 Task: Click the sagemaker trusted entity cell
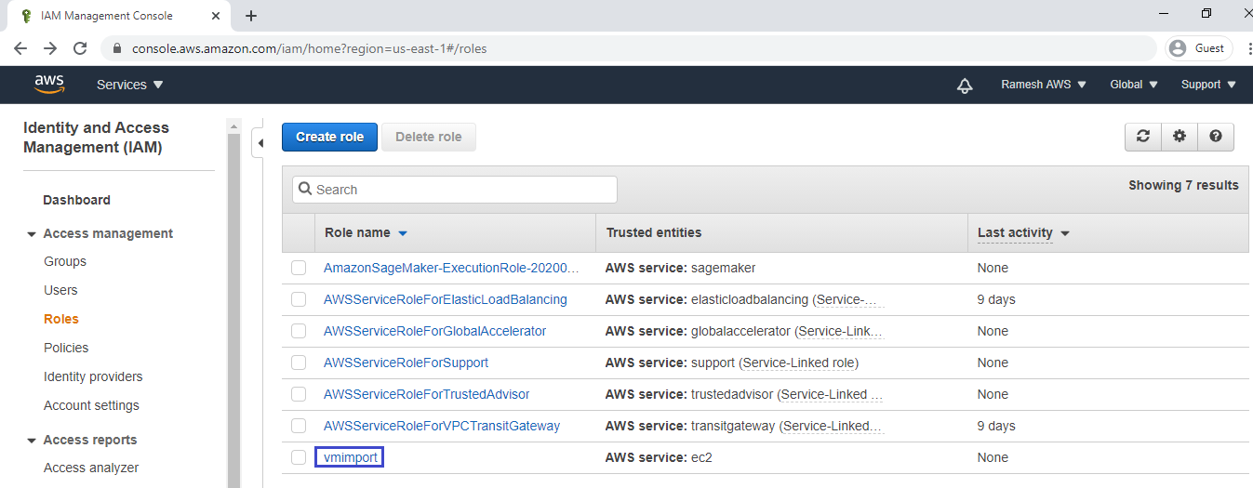680,268
